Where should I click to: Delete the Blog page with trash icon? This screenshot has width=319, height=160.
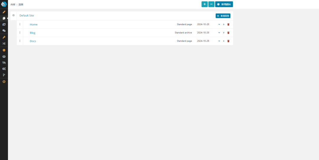point(228,32)
